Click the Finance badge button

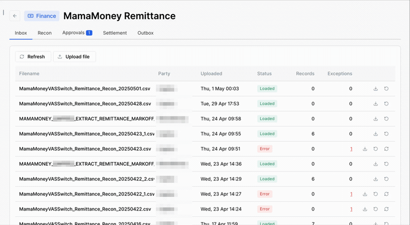tap(42, 16)
